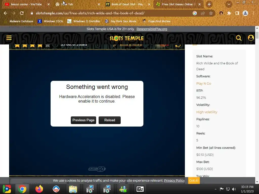Launch Firefox from the taskbar
Image resolution: width=259 pixels, height=194 pixels.
tap(39, 189)
